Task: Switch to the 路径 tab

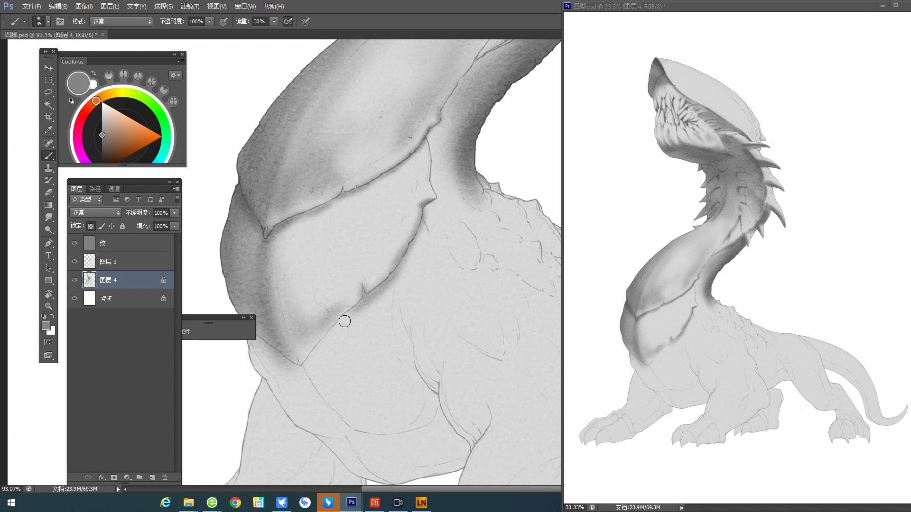Action: [x=95, y=189]
